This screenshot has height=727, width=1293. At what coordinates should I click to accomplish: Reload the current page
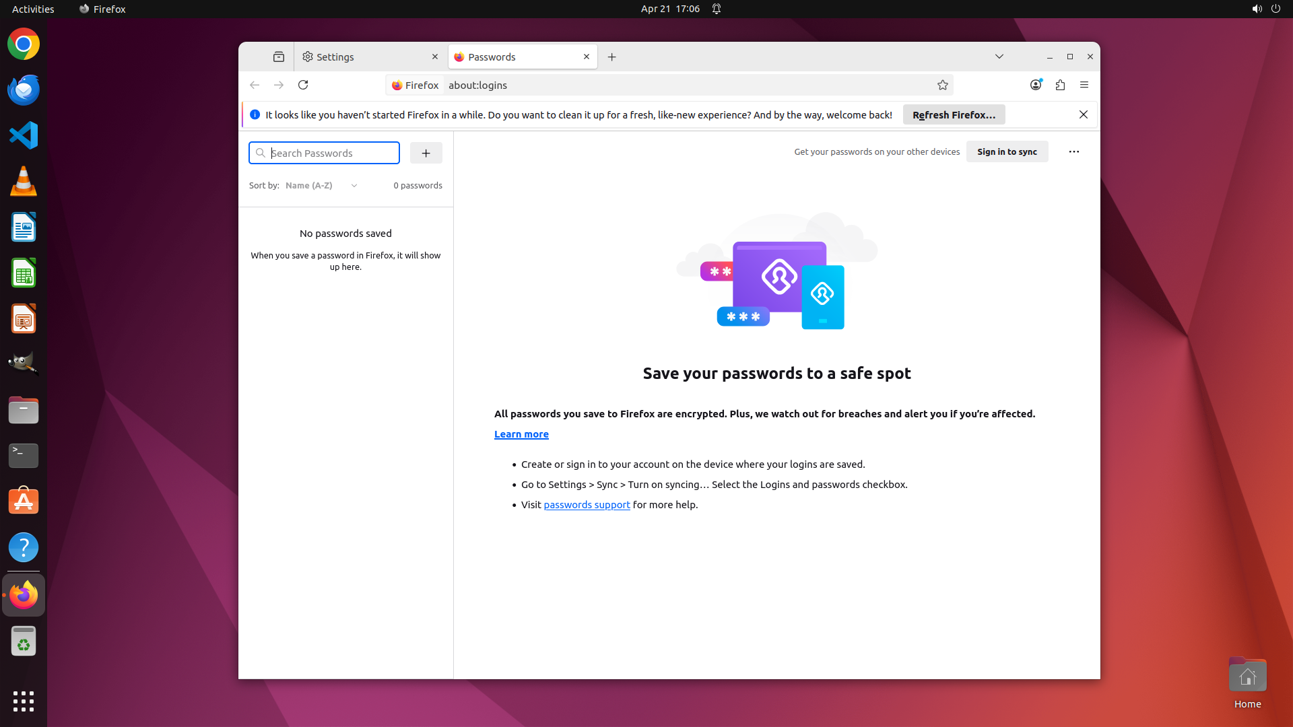tap(303, 85)
